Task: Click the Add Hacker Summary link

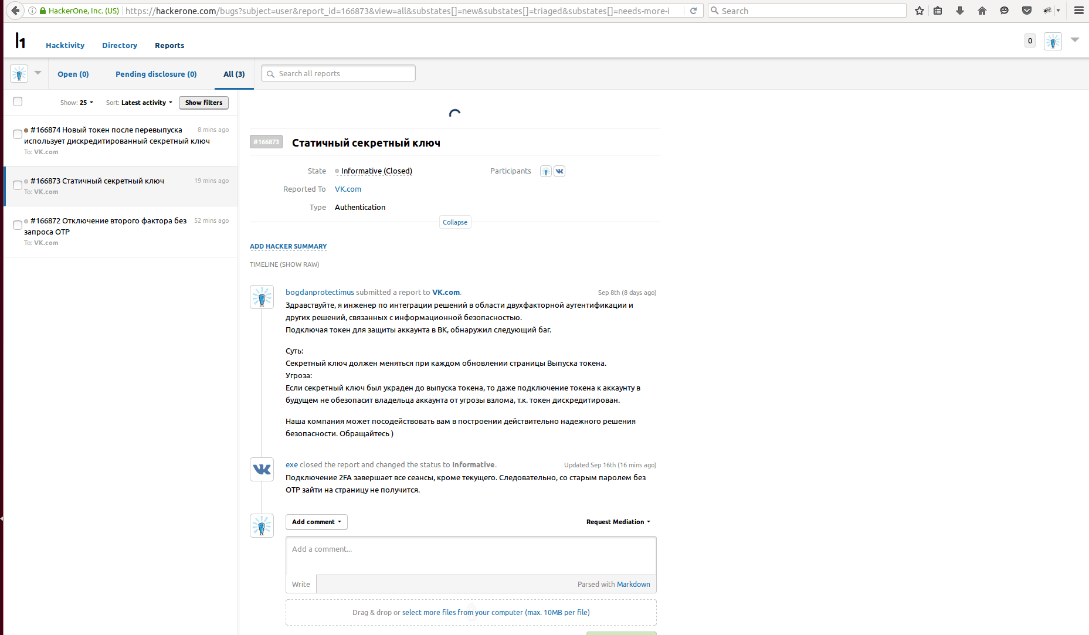Action: point(288,246)
